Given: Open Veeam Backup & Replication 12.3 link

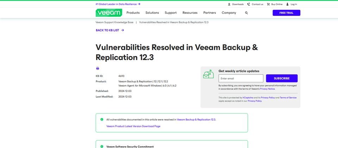Looking at the screenshot, I should (196, 119).
